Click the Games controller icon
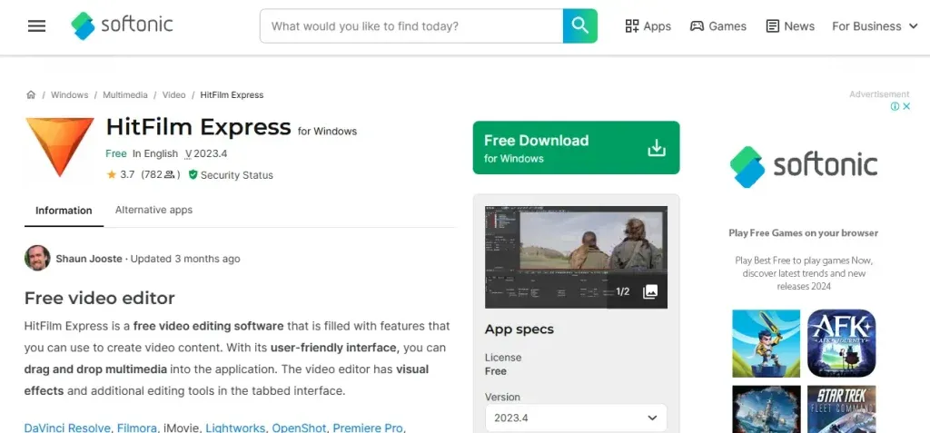Image resolution: width=930 pixels, height=433 pixels. click(x=697, y=26)
